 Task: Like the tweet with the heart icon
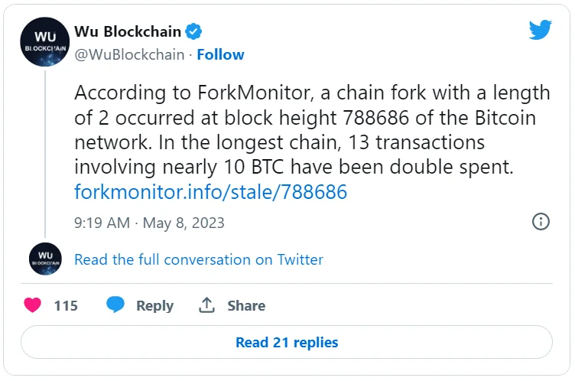[x=32, y=305]
